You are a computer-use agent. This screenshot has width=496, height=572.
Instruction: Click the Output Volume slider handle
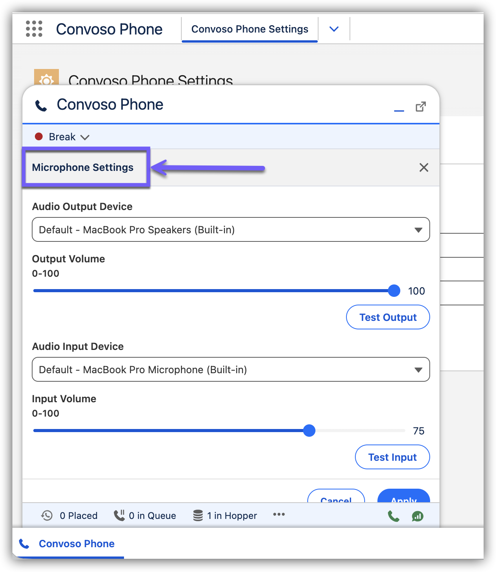394,291
